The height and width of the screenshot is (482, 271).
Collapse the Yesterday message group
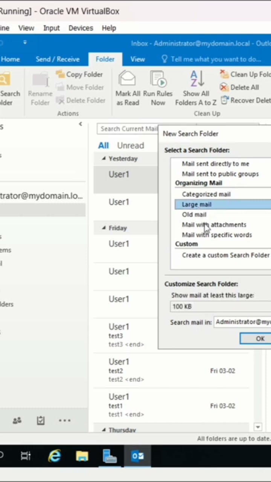click(x=104, y=159)
